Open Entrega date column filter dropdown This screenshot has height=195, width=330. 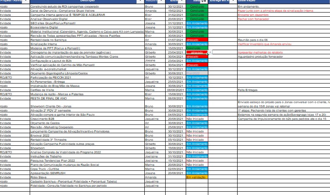(182, 1)
